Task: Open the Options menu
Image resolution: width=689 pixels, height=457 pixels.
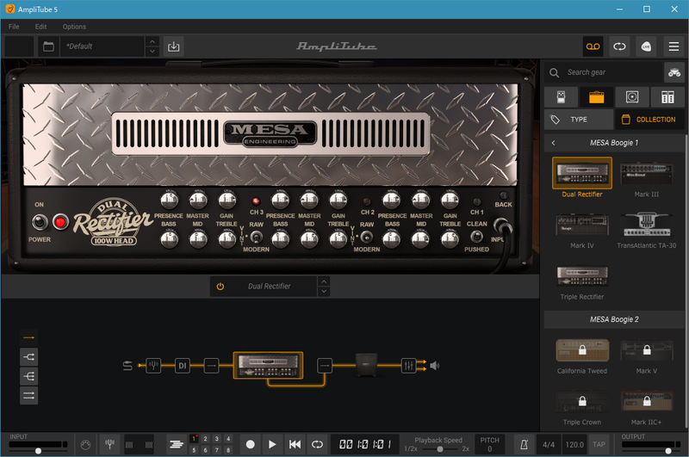Action: point(74,27)
